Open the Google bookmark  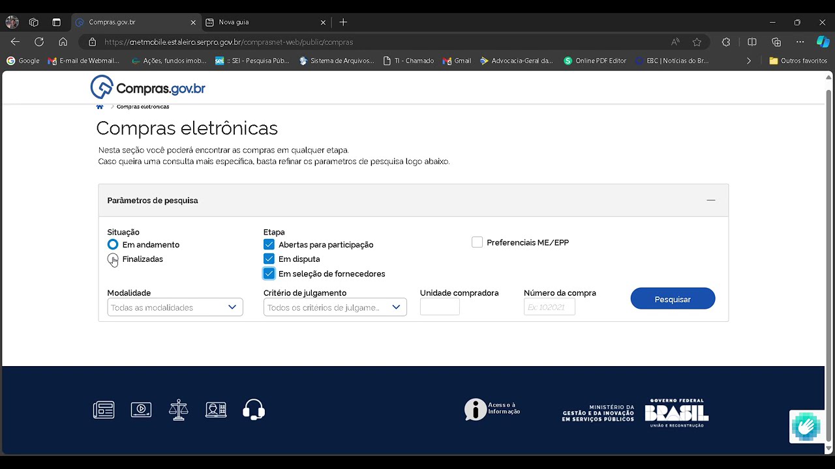coord(23,61)
